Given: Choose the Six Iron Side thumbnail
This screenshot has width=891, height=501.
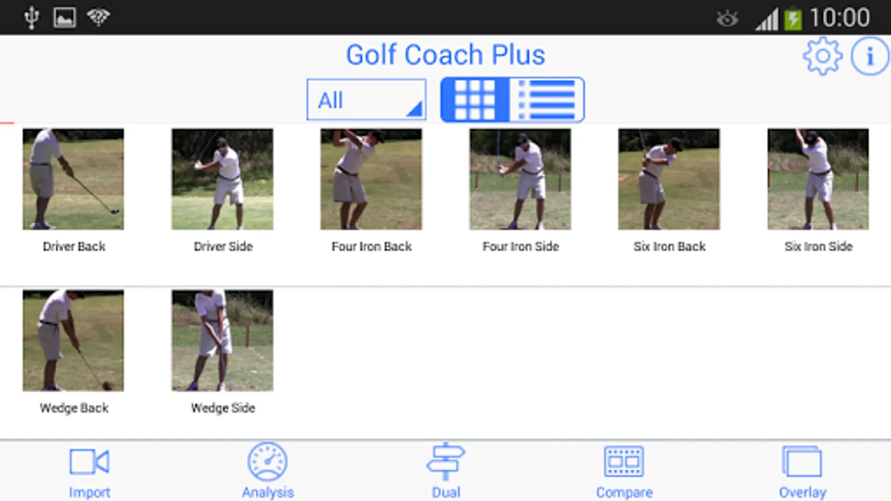Looking at the screenshot, I should pos(818,179).
